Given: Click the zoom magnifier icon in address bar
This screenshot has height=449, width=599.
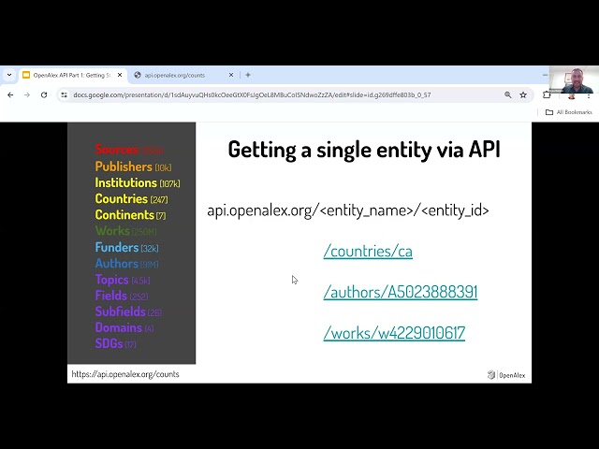Looking at the screenshot, I should tap(507, 94).
